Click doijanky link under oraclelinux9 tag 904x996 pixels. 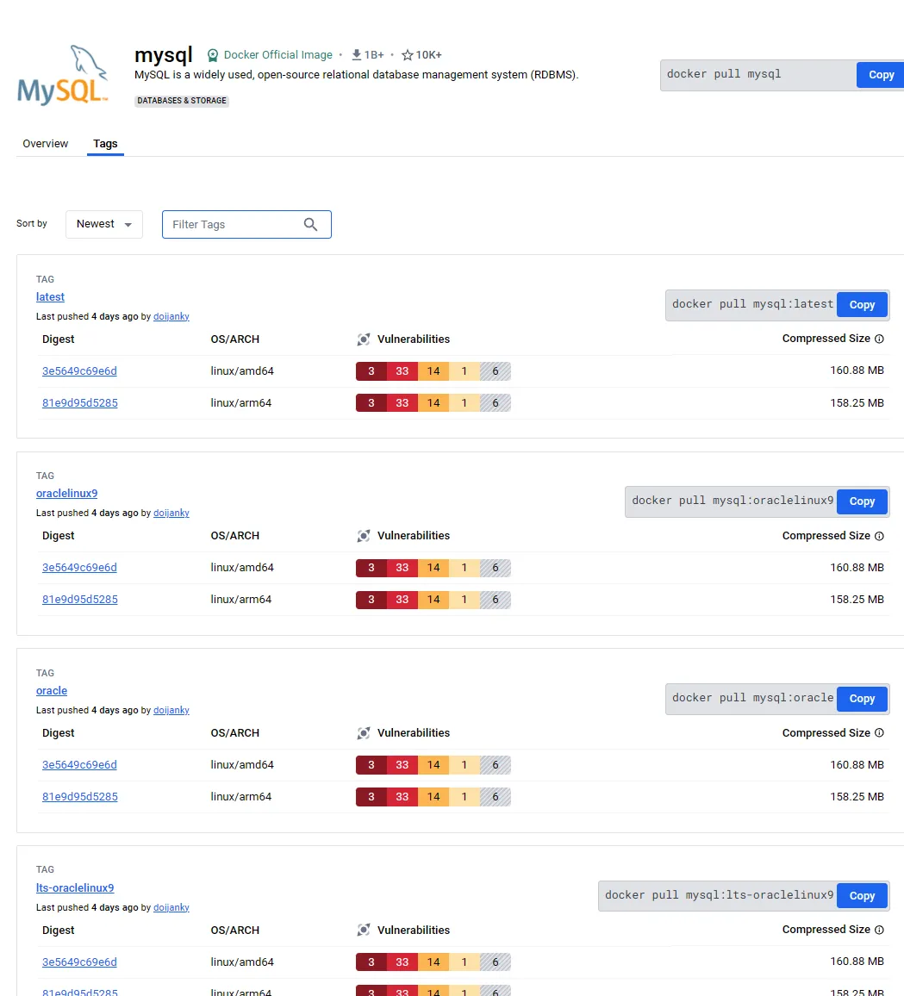click(x=171, y=513)
